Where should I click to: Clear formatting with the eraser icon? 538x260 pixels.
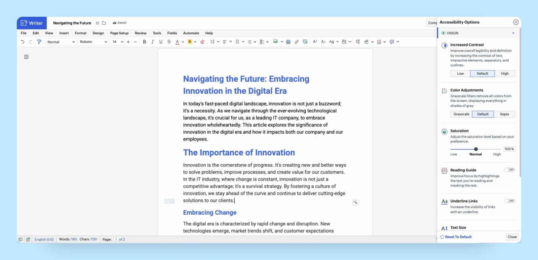(202, 42)
